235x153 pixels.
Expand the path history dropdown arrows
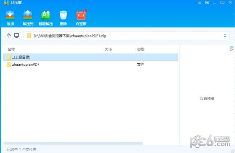click(225, 36)
